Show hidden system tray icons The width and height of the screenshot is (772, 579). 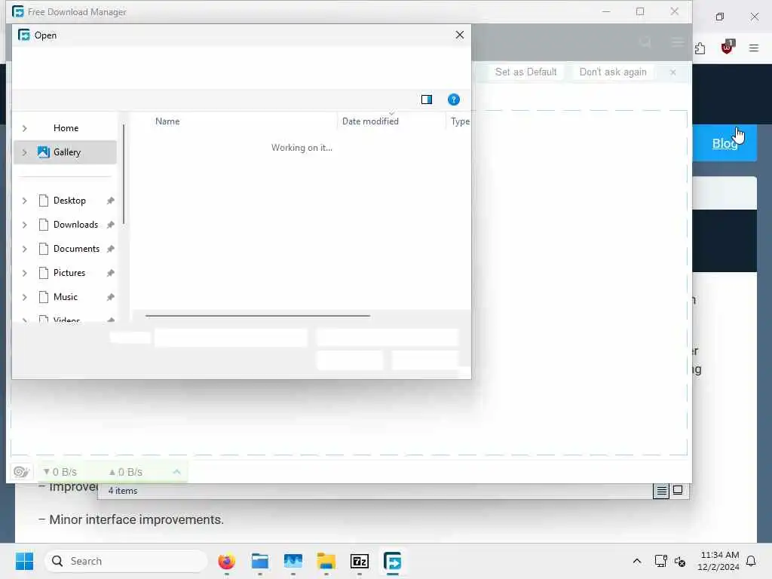point(636,561)
